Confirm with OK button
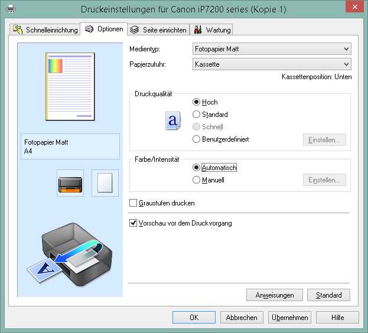Screen dimensions: 368x333 194,318
